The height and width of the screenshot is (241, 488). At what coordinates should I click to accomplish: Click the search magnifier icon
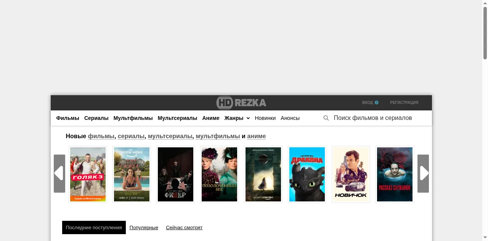pyautogui.click(x=326, y=118)
